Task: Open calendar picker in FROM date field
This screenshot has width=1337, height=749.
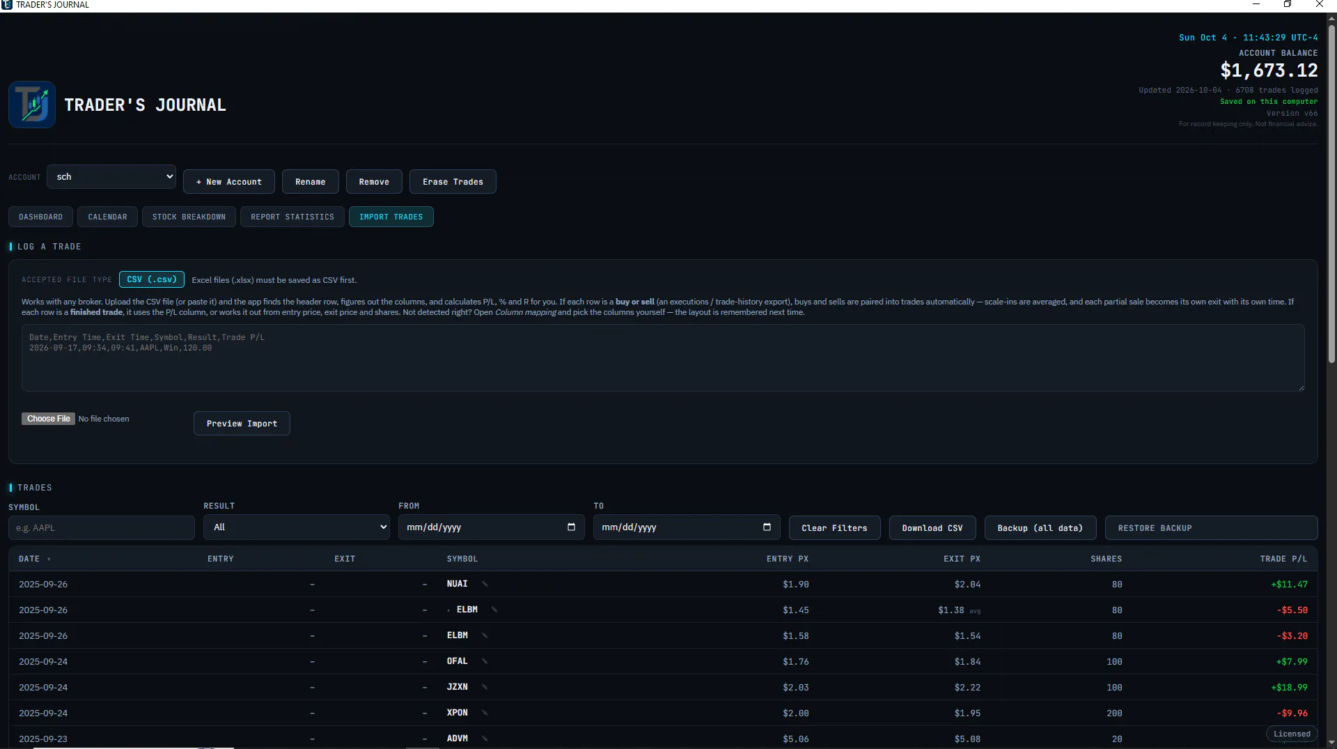Action: (x=571, y=527)
